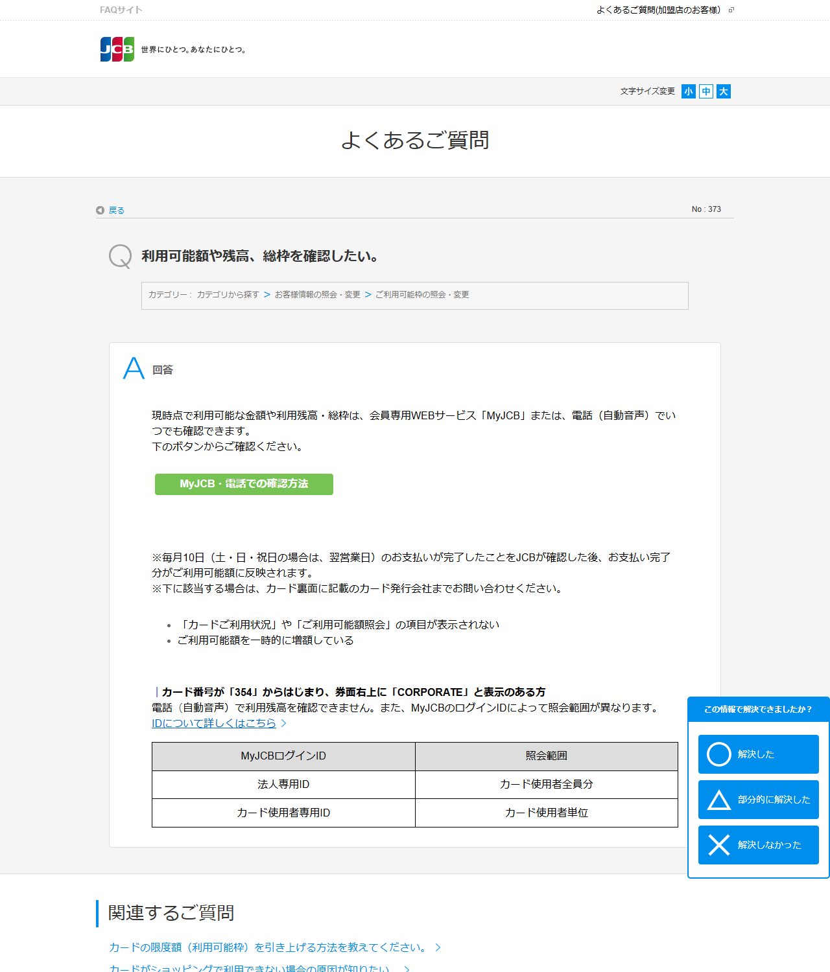The width and height of the screenshot is (830, 972).
Task: Set text size to large (大)
Action: [x=724, y=91]
